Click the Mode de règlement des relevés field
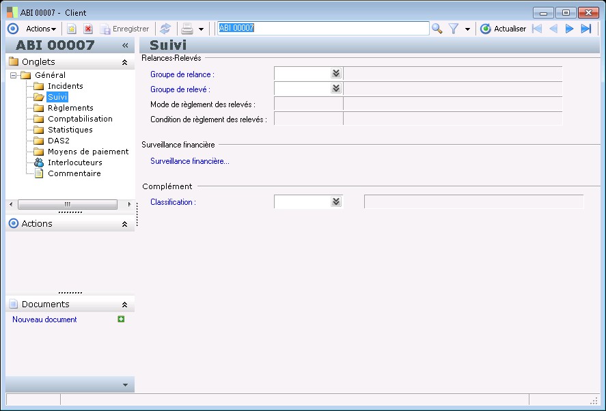606x411 pixels. (x=308, y=104)
